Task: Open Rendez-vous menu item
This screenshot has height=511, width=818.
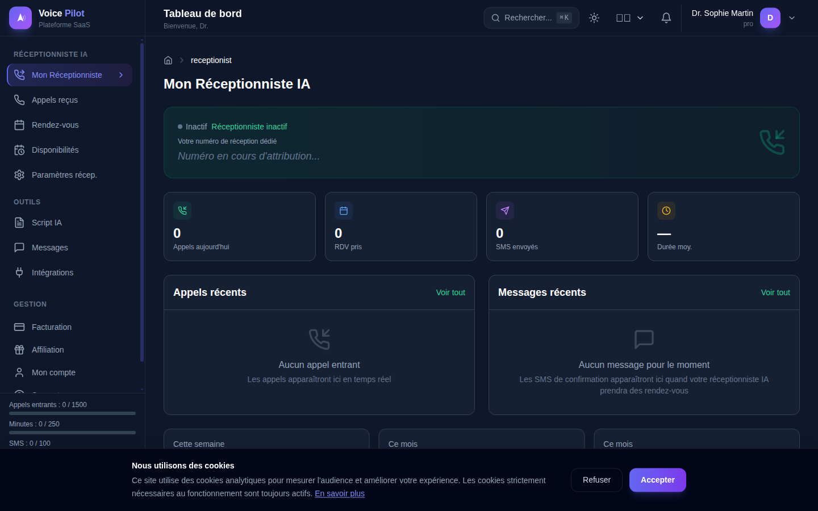Action: click(69, 125)
